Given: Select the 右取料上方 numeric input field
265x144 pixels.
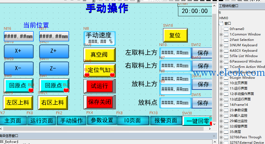Looking at the screenshot, I should click(x=175, y=66).
